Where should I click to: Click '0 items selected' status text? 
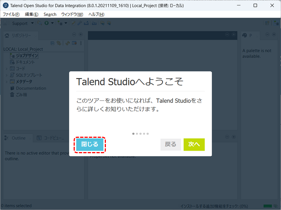coord(16,206)
